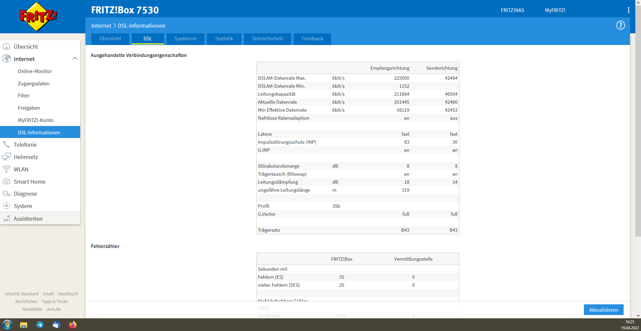Click the 'Fehlerzähler' heading
The height and width of the screenshot is (331, 641).
point(105,246)
